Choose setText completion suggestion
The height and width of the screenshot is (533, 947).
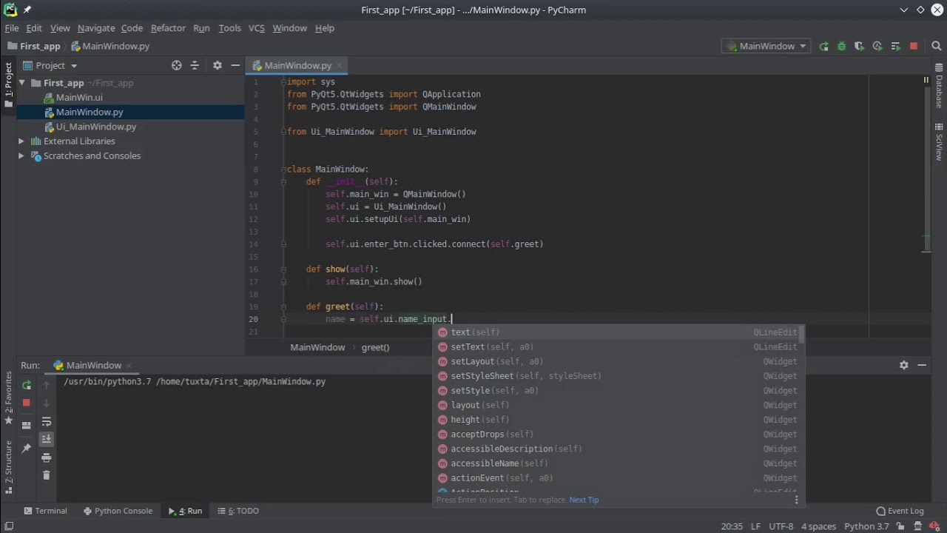(619, 347)
